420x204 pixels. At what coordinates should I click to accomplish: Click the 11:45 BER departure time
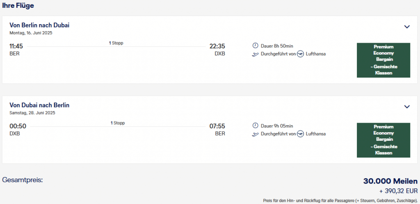pyautogui.click(x=16, y=46)
